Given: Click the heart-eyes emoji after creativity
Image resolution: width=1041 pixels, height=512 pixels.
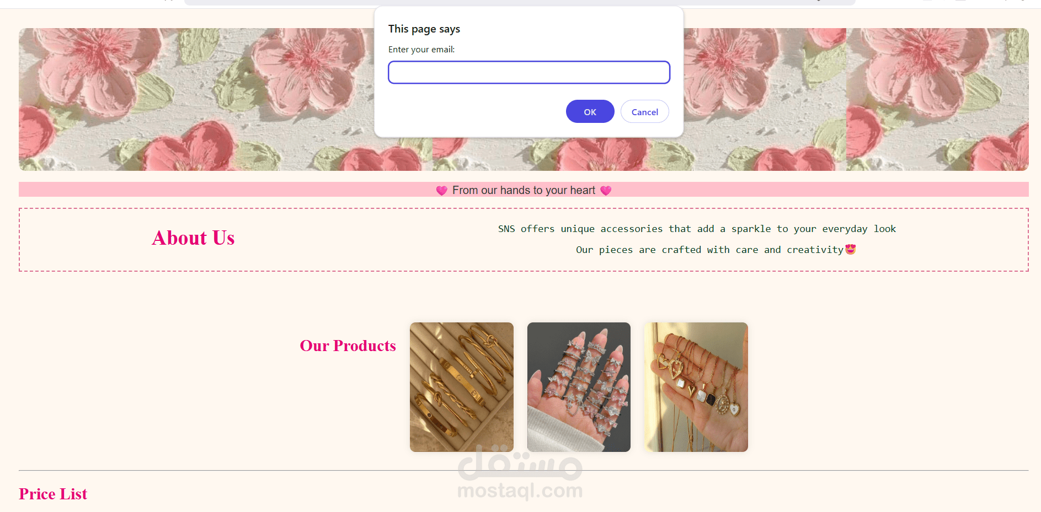Looking at the screenshot, I should point(851,249).
